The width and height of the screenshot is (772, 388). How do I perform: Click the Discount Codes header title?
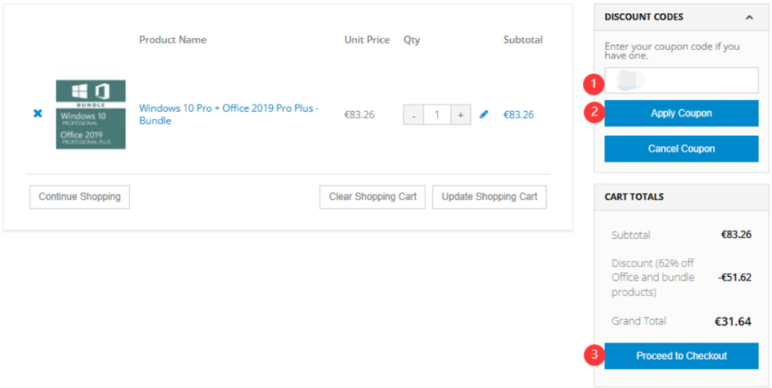pyautogui.click(x=644, y=17)
